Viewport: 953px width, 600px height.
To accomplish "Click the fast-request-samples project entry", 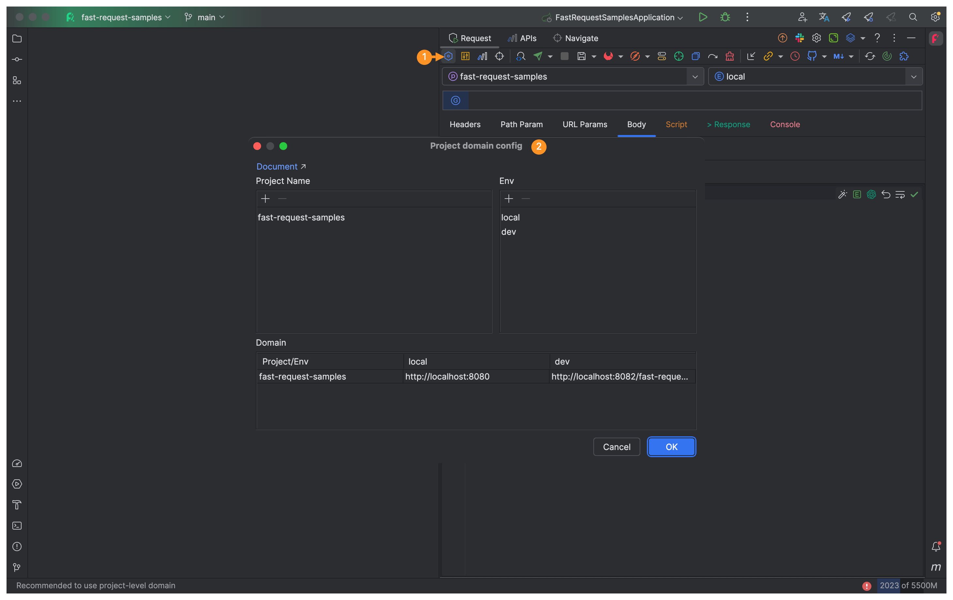I will point(301,217).
